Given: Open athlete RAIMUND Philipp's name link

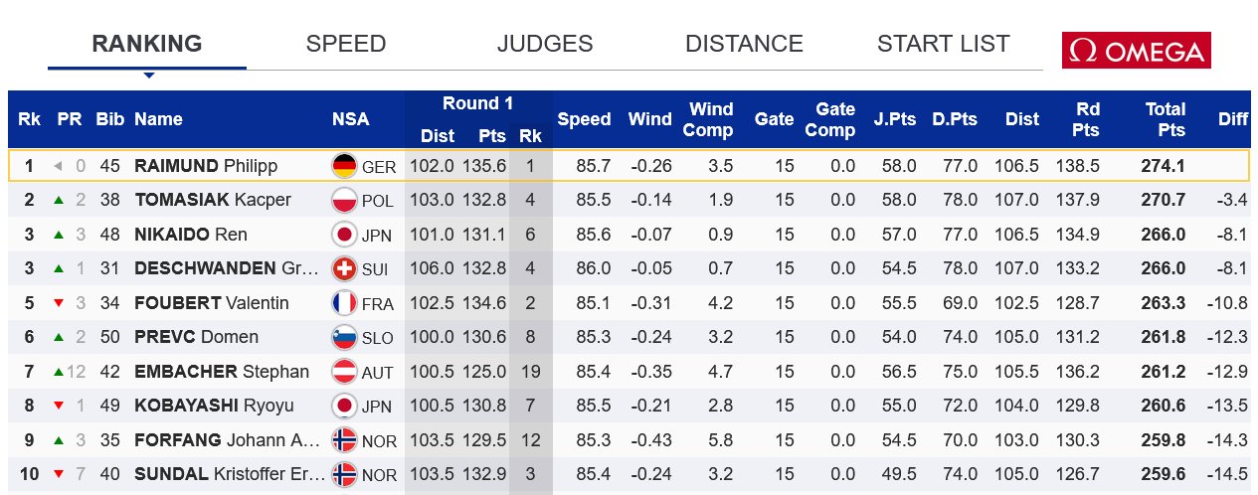Looking at the screenshot, I should [205, 166].
